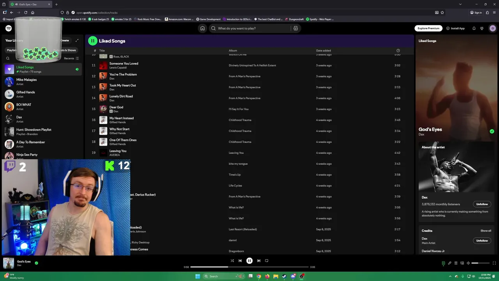499x281 pixels.
Task: Select the song You're The Problem
Action: tap(123, 74)
